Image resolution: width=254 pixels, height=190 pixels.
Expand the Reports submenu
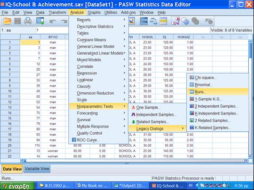99,20
